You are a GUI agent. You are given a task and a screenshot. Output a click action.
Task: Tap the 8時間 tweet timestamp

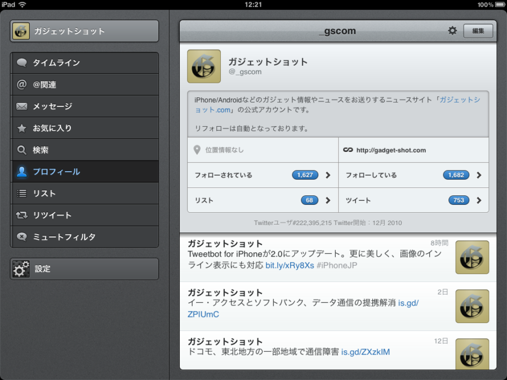pyautogui.click(x=439, y=243)
